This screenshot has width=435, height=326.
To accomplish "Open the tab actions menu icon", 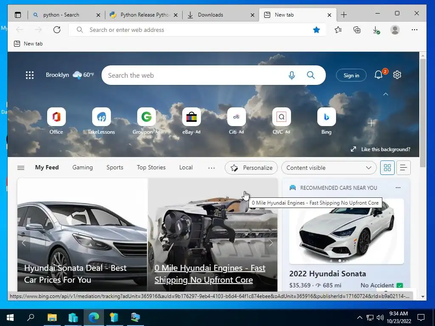I will point(18,15).
